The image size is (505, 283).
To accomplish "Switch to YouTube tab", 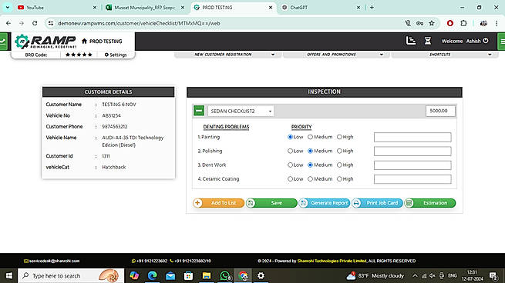I will point(57,8).
